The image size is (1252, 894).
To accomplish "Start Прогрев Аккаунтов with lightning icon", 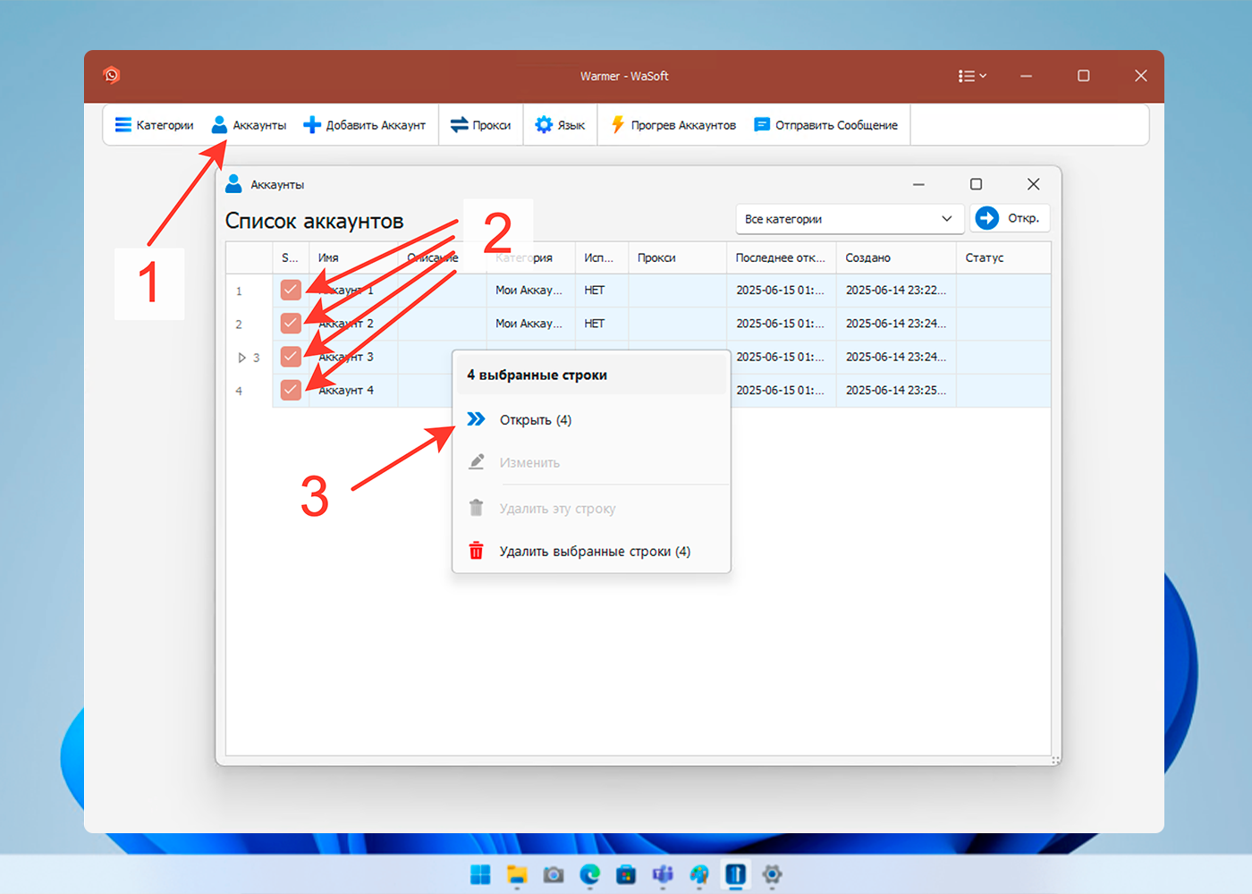I will [618, 125].
